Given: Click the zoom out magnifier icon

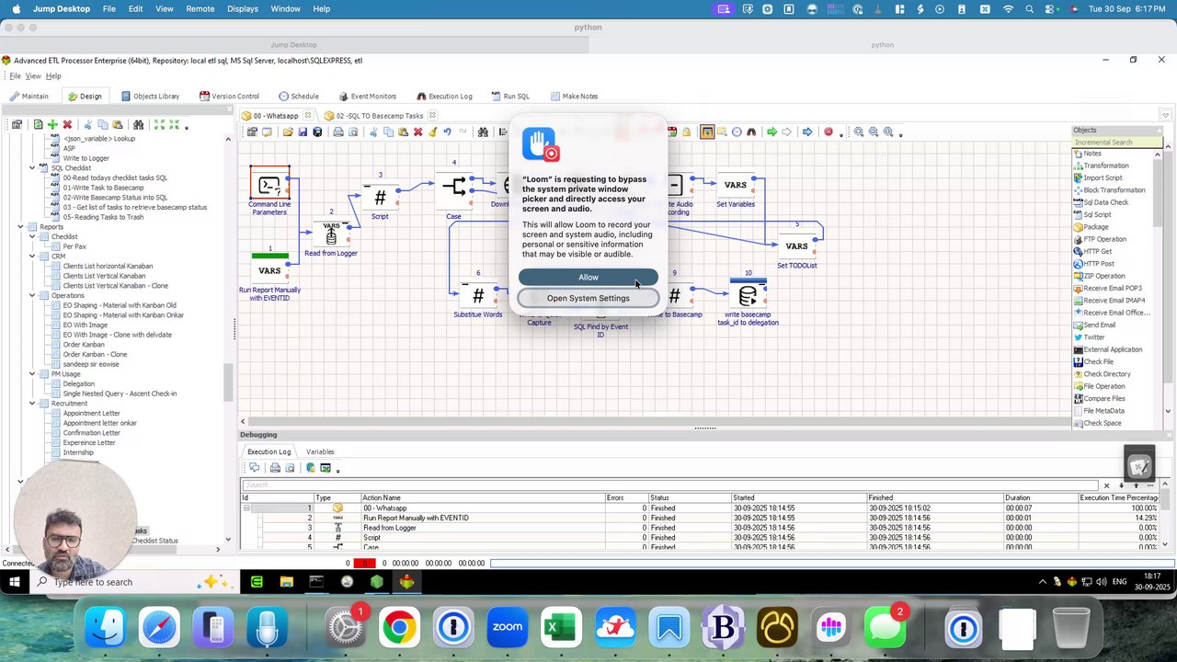Looking at the screenshot, I should pyautogui.click(x=874, y=131).
